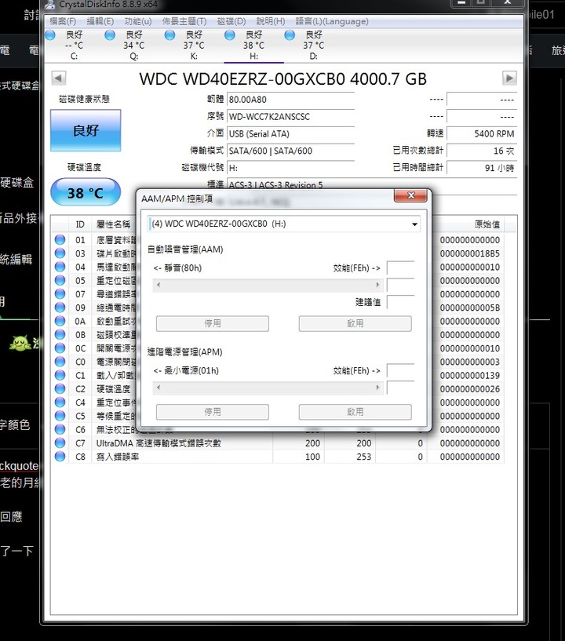The height and width of the screenshot is (641, 565).
Task: Select the D: drive status orb
Action: (290, 35)
